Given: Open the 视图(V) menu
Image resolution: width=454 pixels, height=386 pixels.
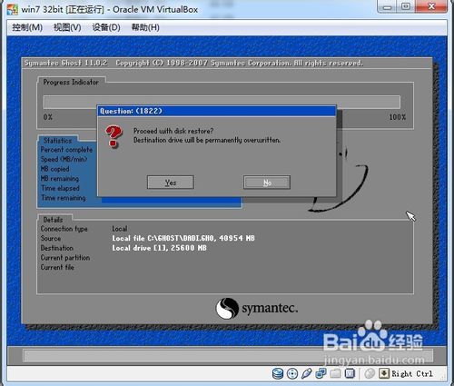Looking at the screenshot, I should tap(67, 27).
